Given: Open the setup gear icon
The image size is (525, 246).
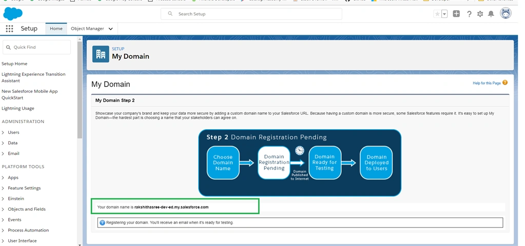Looking at the screenshot, I should pyautogui.click(x=480, y=14).
